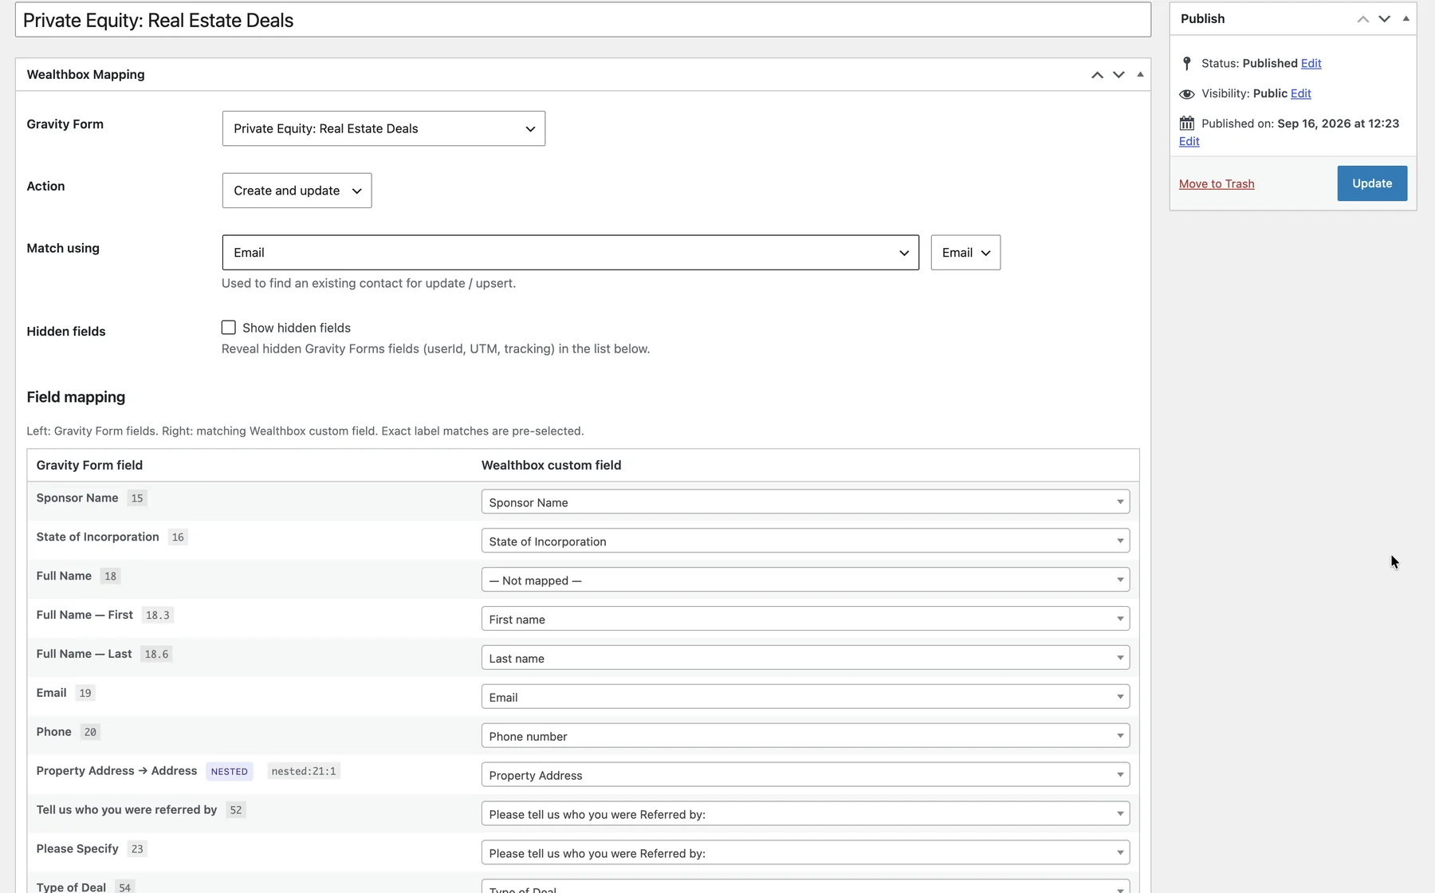Click the Wealthbox Mapping panel title
This screenshot has width=1435, height=893.
click(85, 75)
